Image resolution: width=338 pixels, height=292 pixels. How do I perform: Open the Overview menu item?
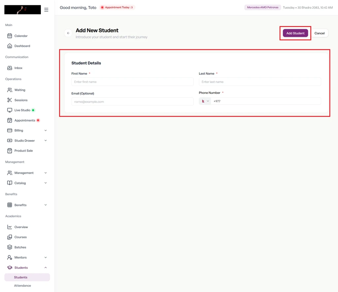[x=21, y=227]
